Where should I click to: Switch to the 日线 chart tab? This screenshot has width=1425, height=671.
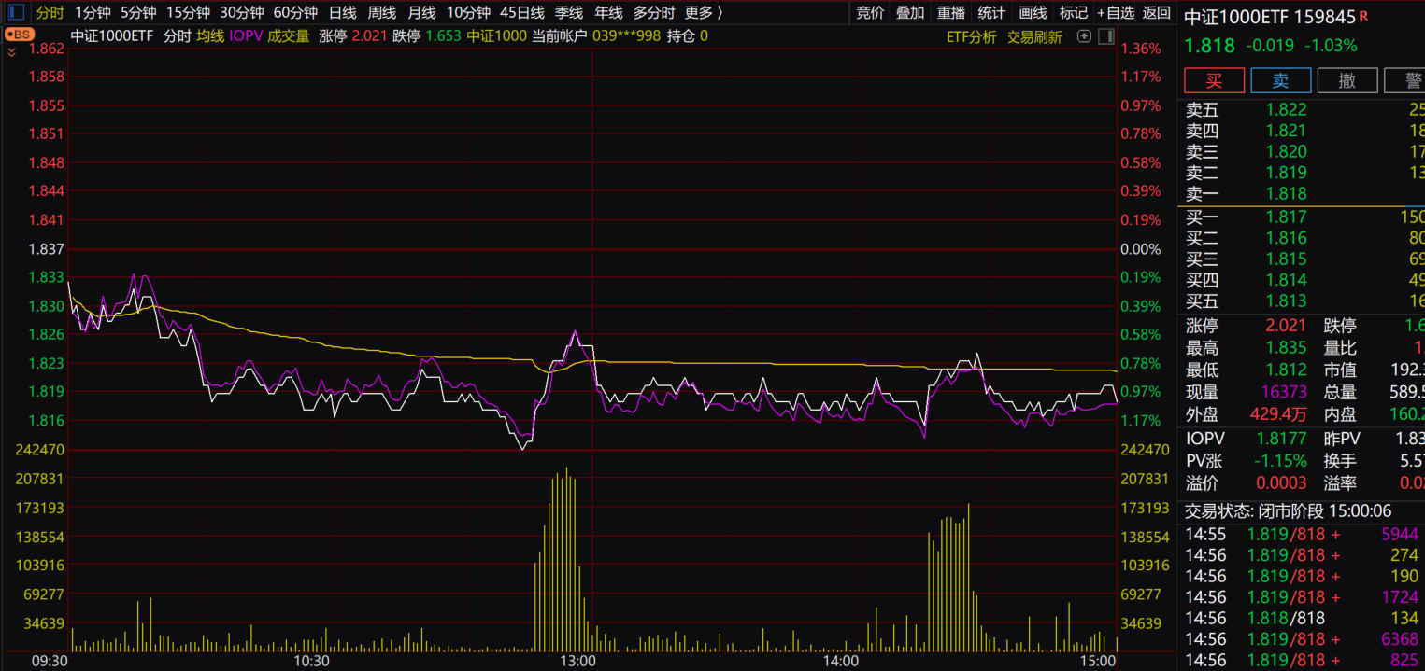342,13
